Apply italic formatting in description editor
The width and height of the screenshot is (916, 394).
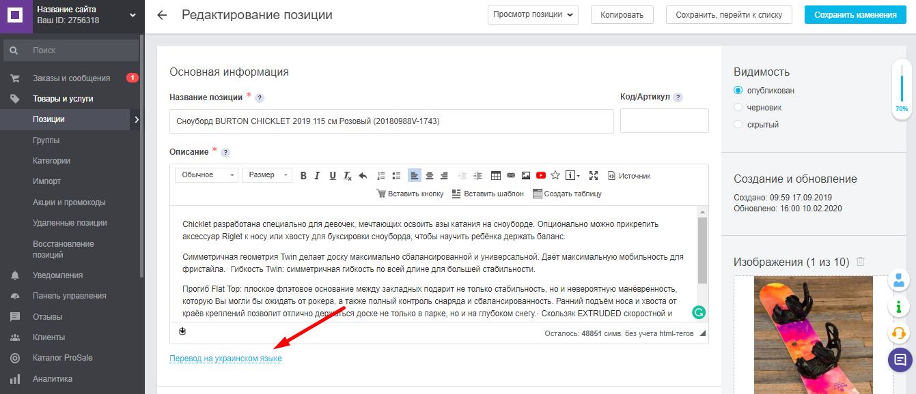point(318,175)
